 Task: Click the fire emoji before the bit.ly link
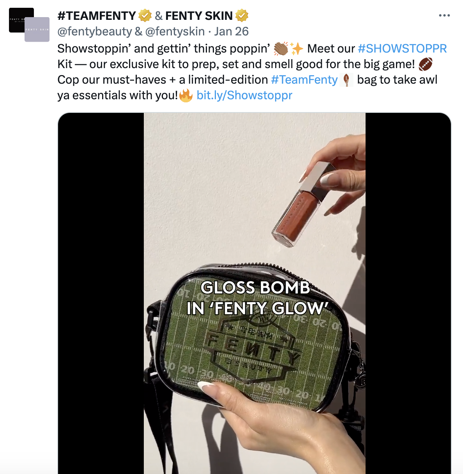(186, 95)
